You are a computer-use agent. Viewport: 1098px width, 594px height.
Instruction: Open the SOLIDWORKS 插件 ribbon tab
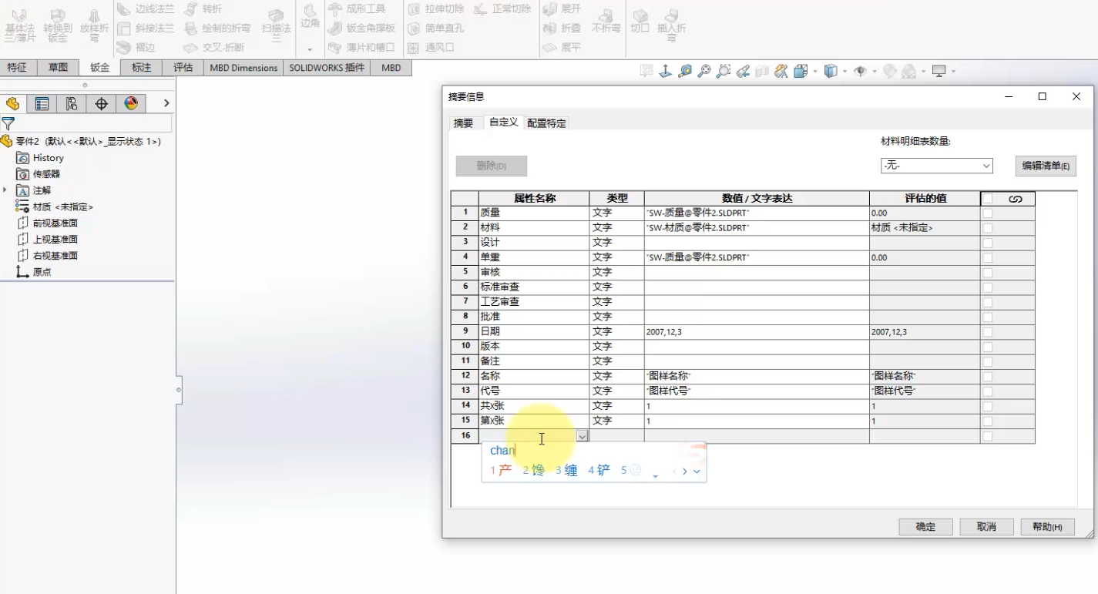point(327,67)
